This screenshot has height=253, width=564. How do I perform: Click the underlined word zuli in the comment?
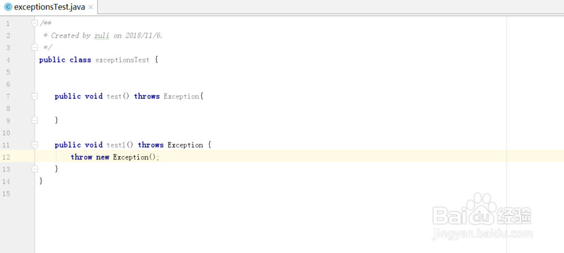(x=102, y=35)
